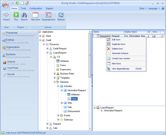Click the Processes module star icon
166x135 pixels.
(4, 34)
